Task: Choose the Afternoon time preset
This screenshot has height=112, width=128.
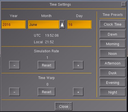Action: click(113, 63)
